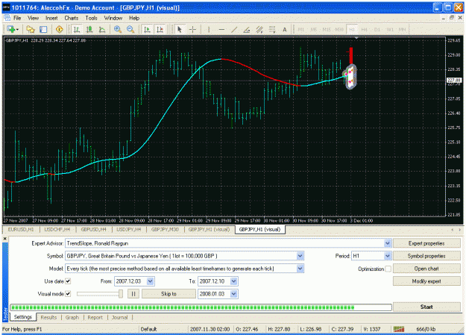The width and height of the screenshot is (466, 335).
Task: Select the Fibonacci retracement tool
Action: (x=272, y=29)
